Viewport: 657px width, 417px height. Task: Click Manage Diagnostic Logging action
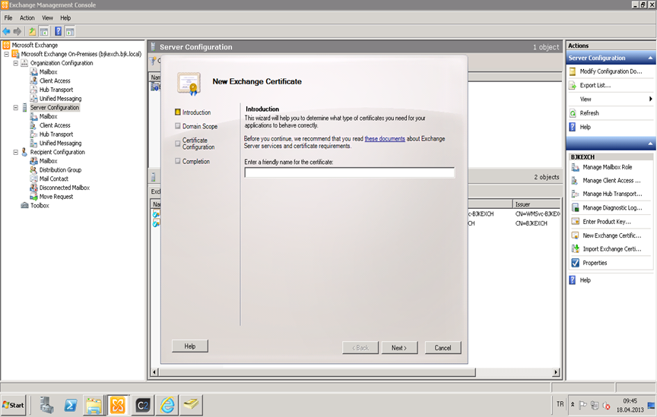coord(612,207)
